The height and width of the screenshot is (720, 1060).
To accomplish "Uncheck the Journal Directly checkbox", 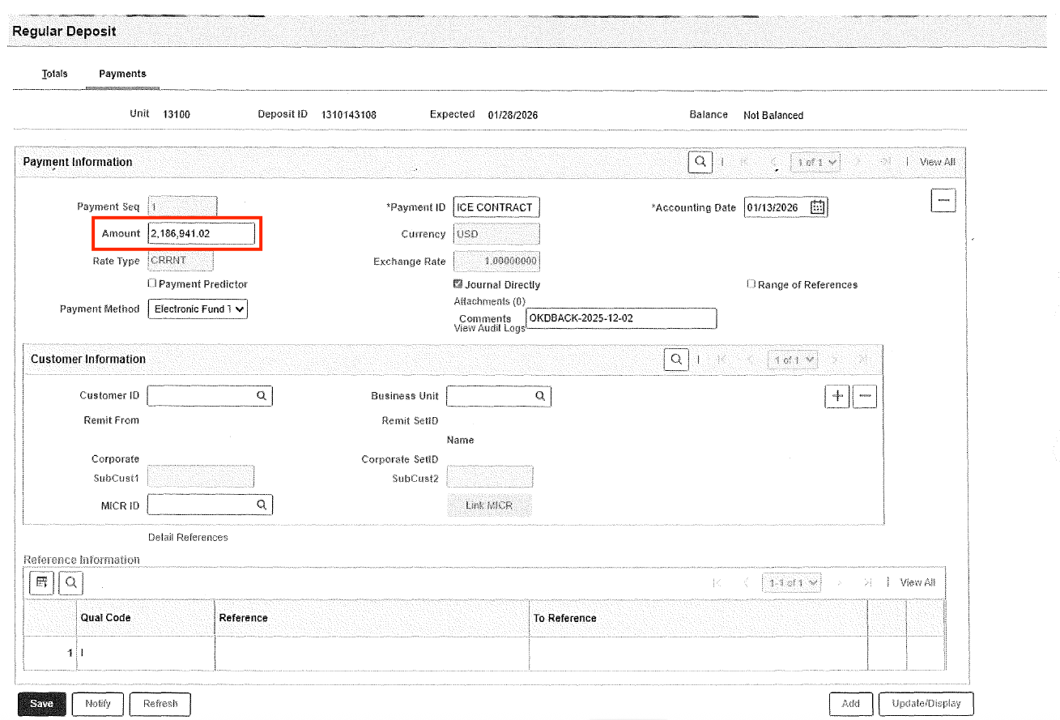I will [x=458, y=285].
